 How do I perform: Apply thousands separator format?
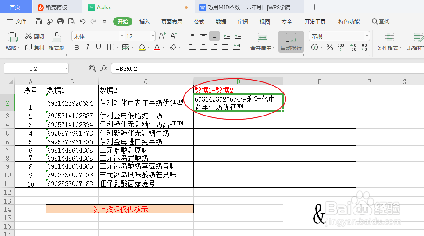[x=341, y=48]
